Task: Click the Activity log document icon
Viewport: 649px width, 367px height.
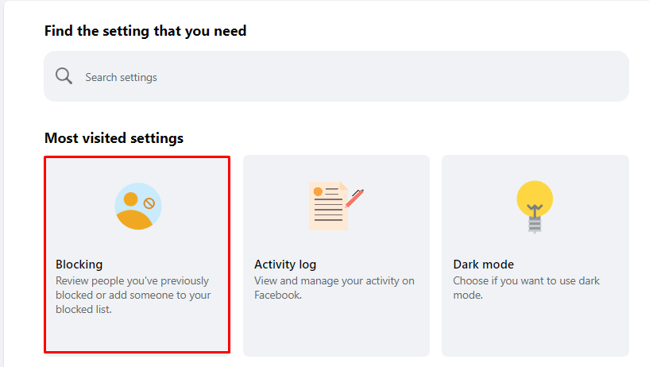Action: [x=336, y=206]
